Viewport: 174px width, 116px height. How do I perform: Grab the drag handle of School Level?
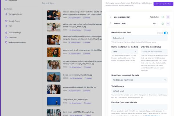click(x=111, y=23)
